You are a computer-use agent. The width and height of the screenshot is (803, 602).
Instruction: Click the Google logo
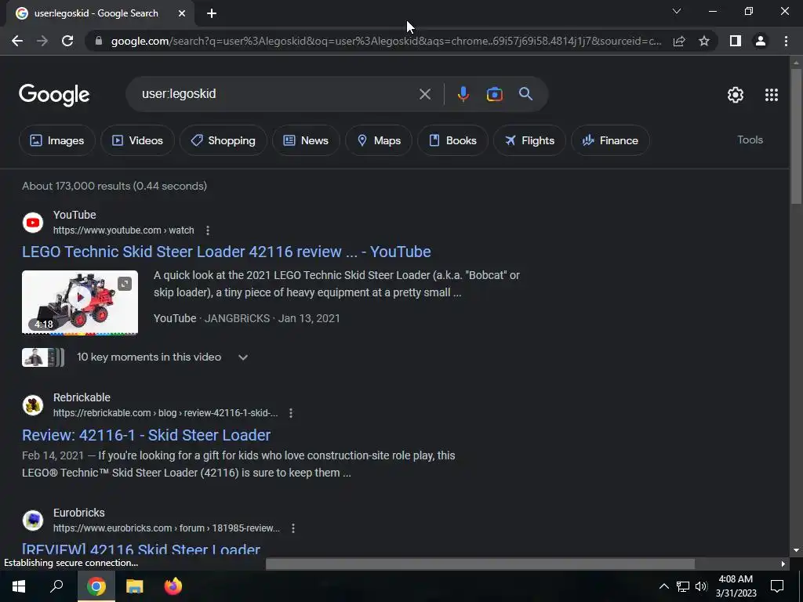tap(54, 95)
